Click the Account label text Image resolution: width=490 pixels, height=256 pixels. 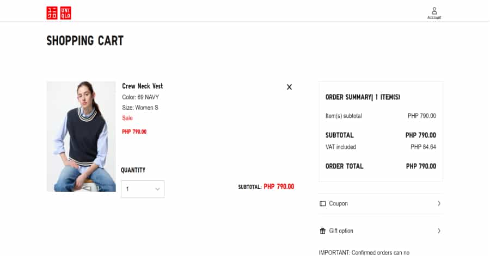click(x=434, y=17)
